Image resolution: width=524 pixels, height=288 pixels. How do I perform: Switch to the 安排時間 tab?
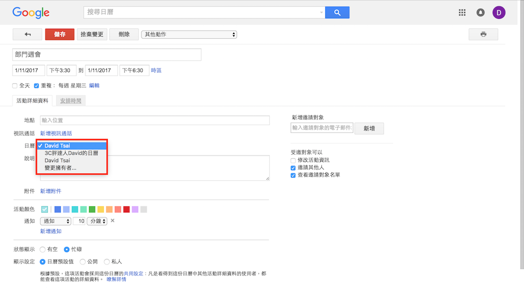70,101
